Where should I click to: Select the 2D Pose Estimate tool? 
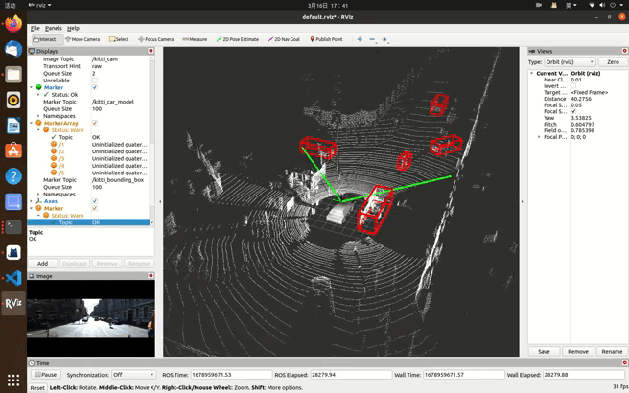click(238, 39)
